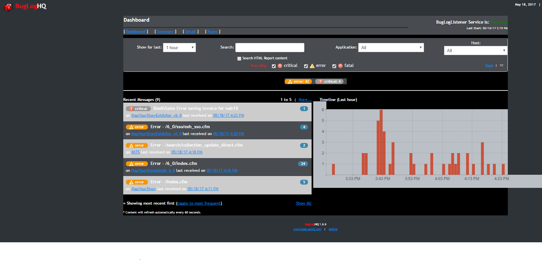
Task: Click the orange 'error: 42' summary badge
Action: (298, 81)
